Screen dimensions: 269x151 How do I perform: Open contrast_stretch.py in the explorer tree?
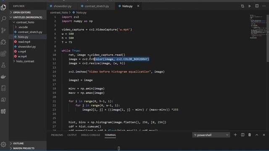28,32
